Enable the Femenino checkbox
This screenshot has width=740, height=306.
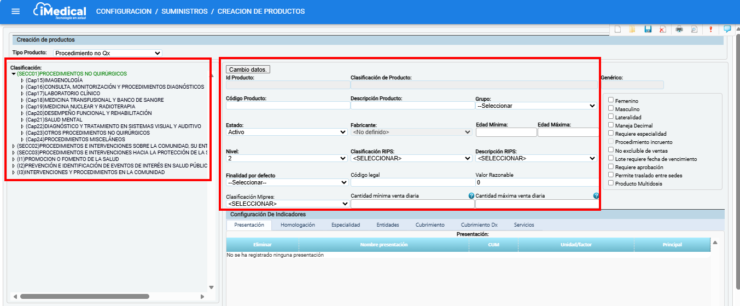click(x=611, y=101)
